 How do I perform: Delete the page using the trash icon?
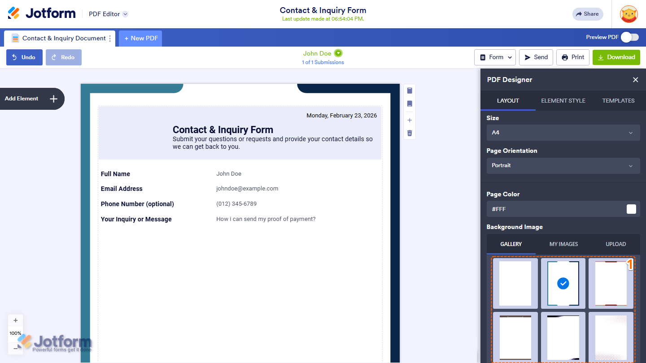[409, 133]
